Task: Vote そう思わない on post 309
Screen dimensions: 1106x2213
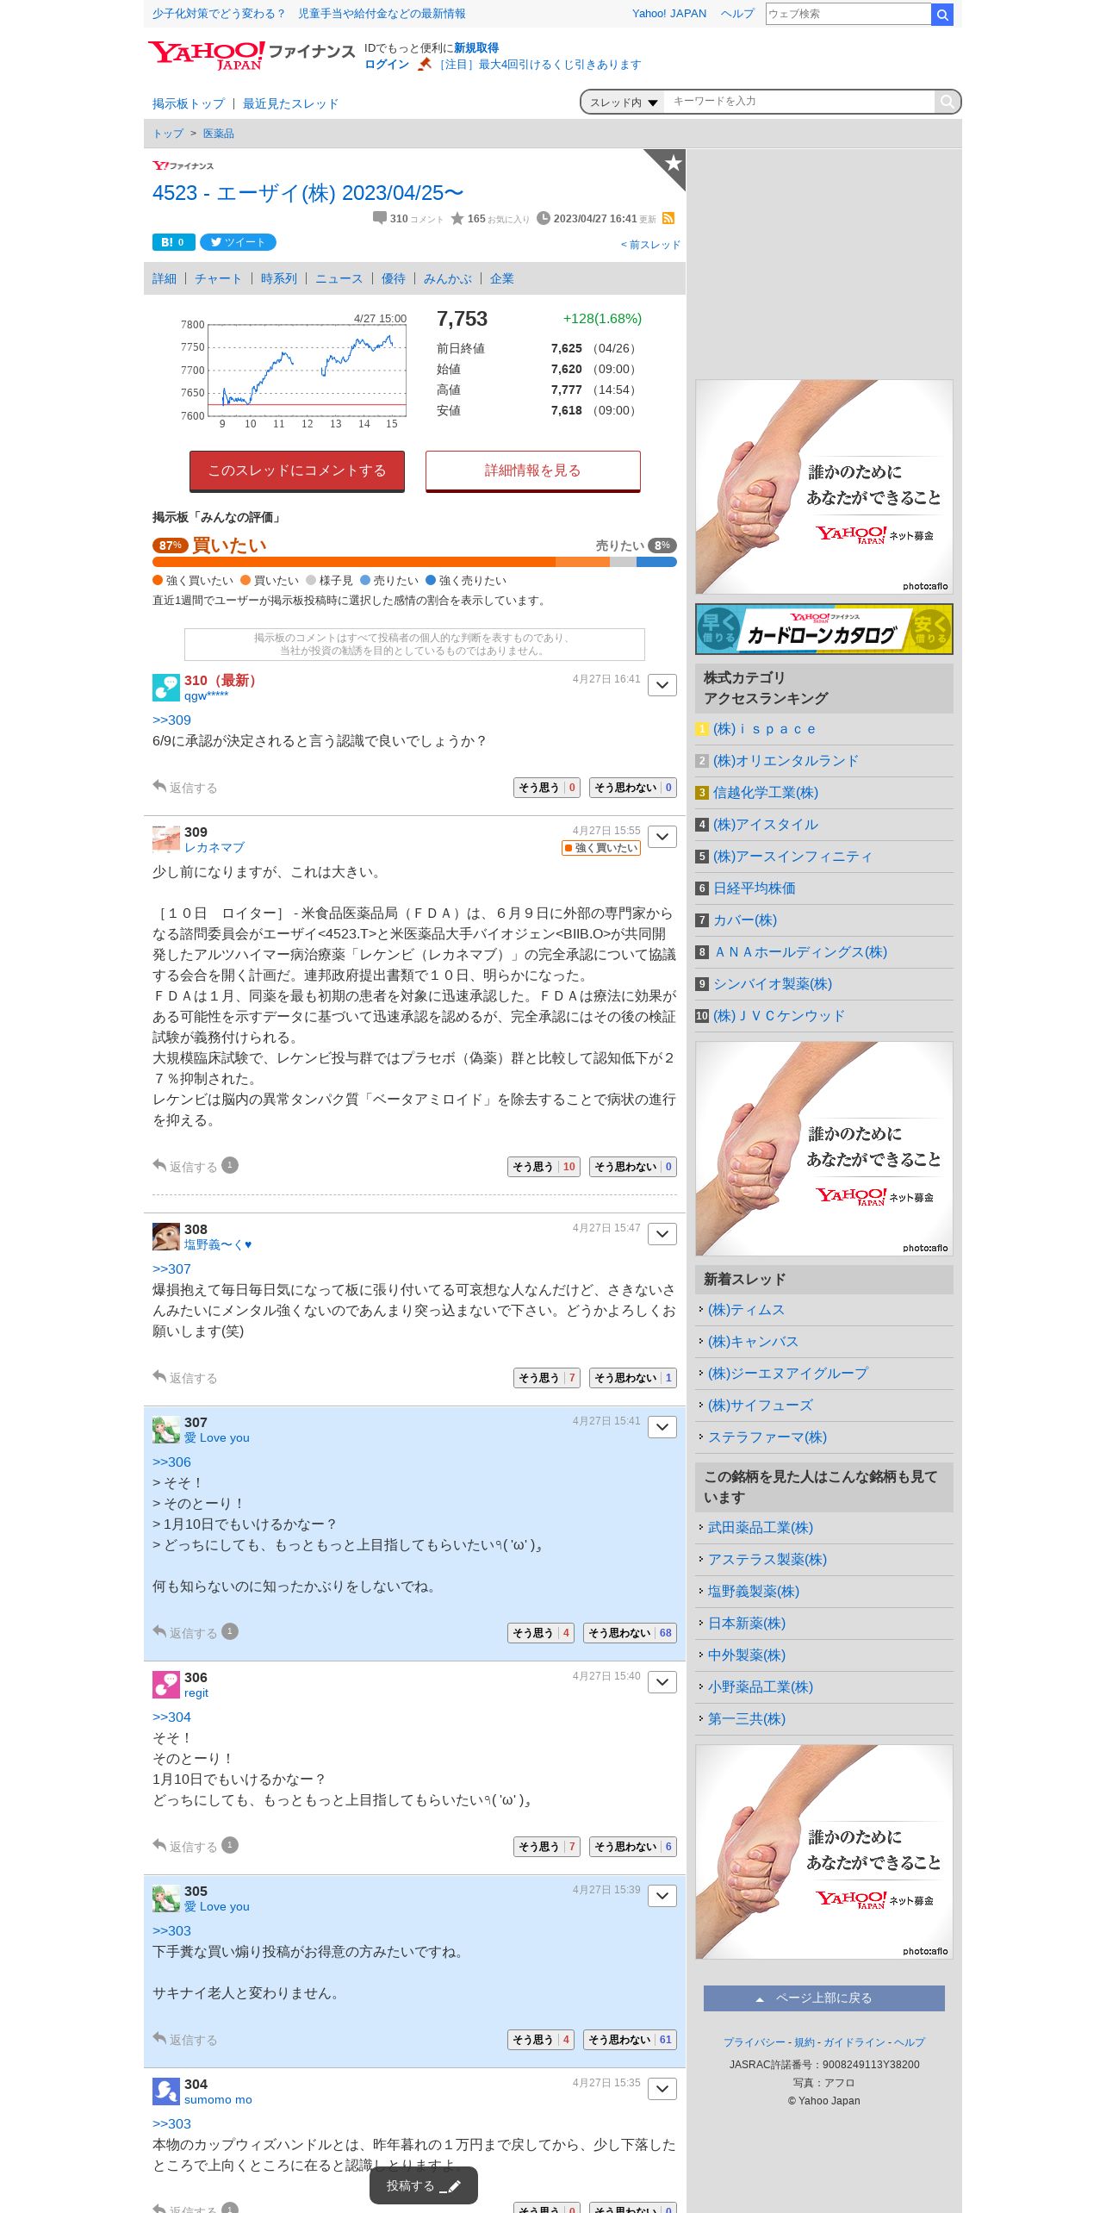Action: coord(633,1167)
